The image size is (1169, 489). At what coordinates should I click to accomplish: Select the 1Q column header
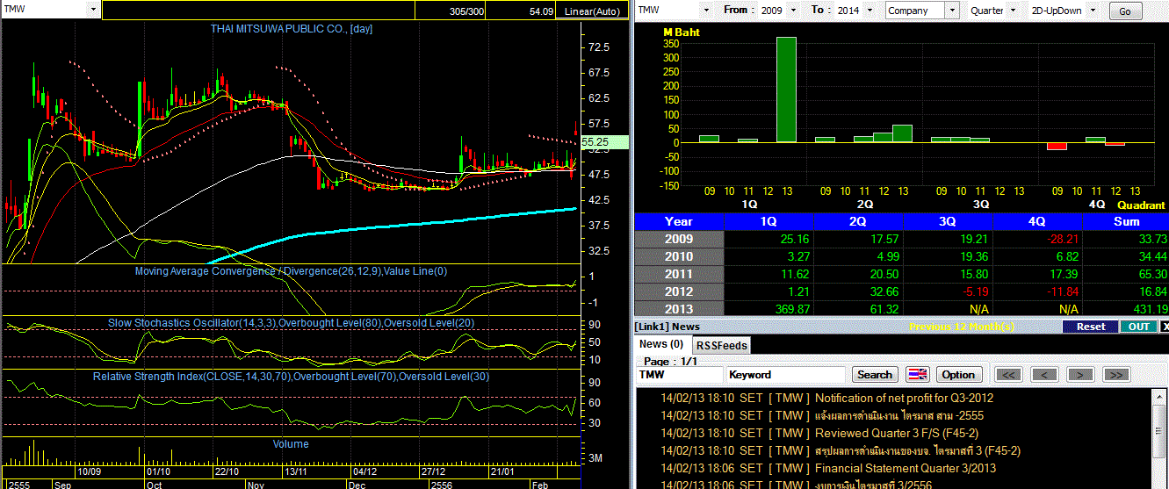(x=769, y=221)
